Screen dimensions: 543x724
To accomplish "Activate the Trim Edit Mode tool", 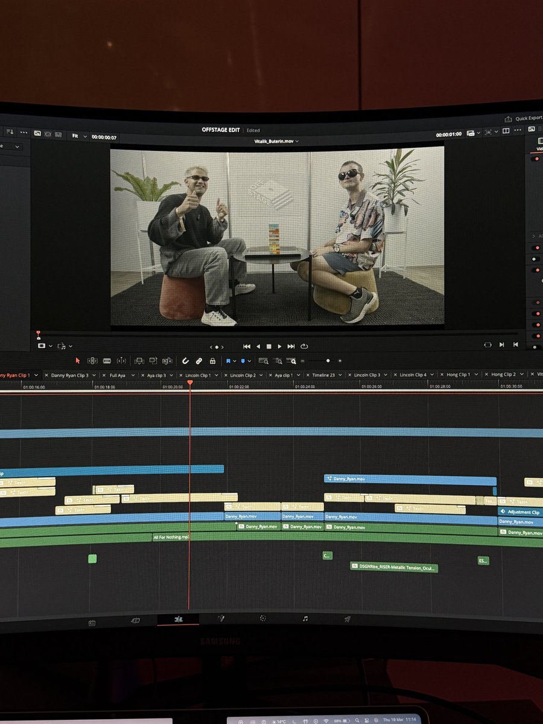I will point(92,361).
